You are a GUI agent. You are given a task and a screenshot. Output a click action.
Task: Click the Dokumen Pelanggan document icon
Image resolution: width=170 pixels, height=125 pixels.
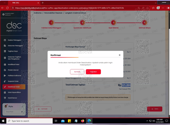point(5,46)
